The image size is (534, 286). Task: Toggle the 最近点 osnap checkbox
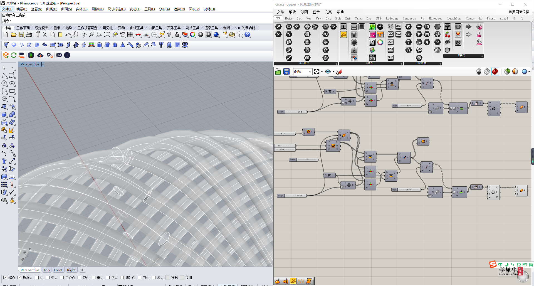pos(19,277)
